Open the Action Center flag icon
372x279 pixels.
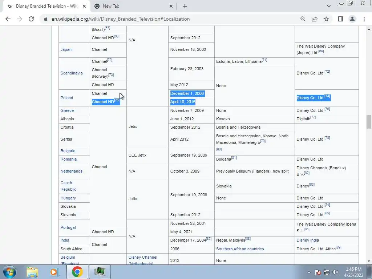[x=318, y=272]
